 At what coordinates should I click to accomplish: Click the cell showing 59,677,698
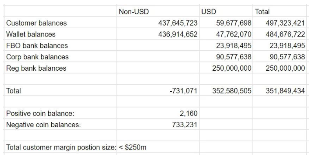[x=226, y=23]
